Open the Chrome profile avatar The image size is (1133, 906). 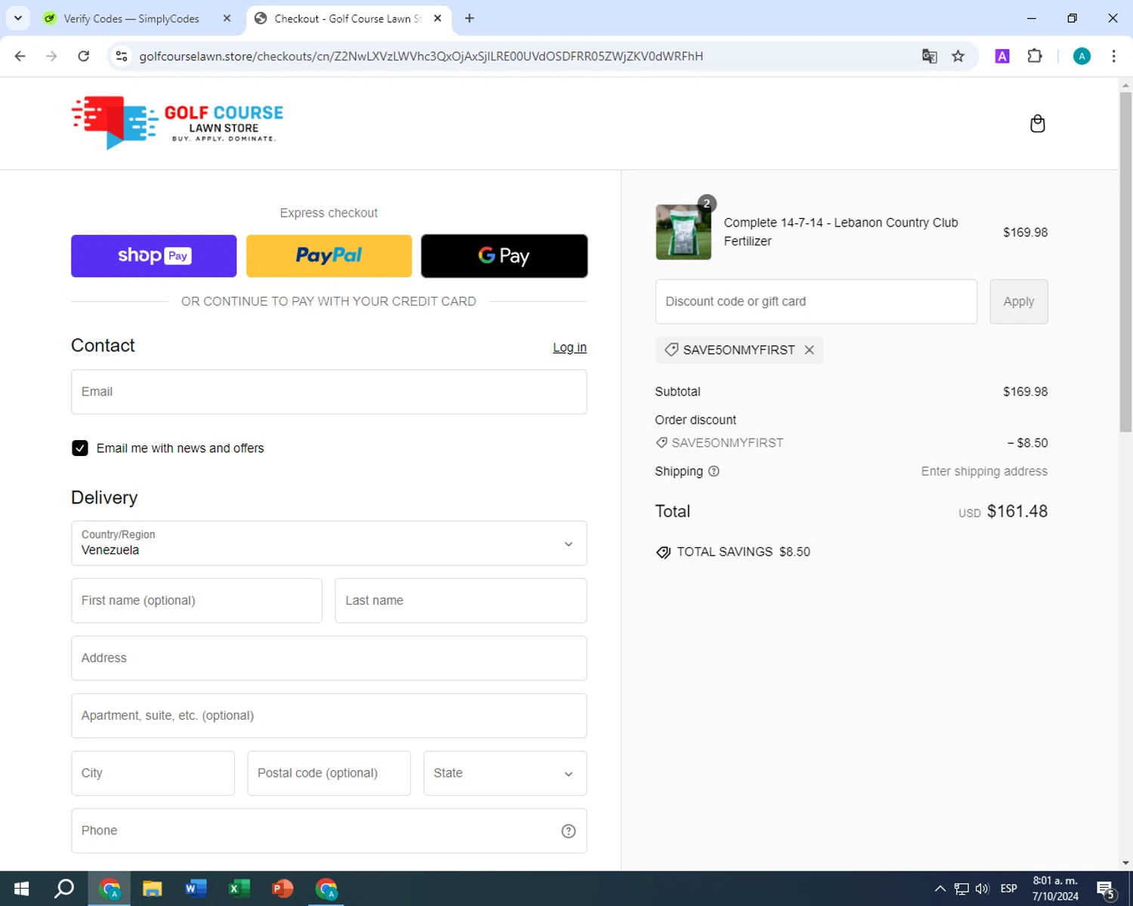click(1082, 56)
